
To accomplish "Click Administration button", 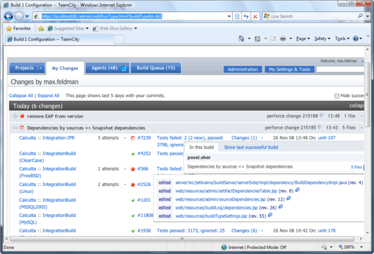I will 243,69.
